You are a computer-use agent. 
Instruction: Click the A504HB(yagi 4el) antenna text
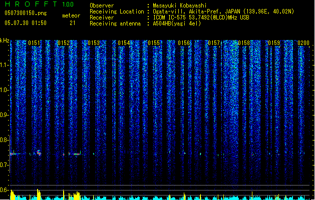tap(177, 23)
